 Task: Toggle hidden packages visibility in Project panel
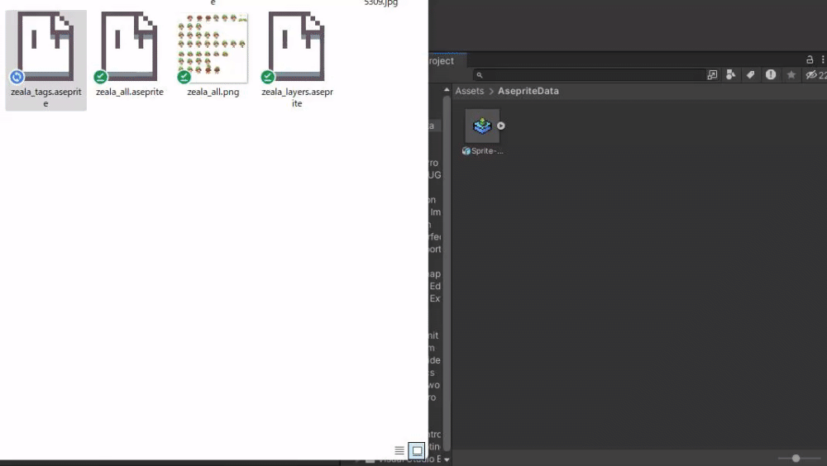pyautogui.click(x=815, y=75)
